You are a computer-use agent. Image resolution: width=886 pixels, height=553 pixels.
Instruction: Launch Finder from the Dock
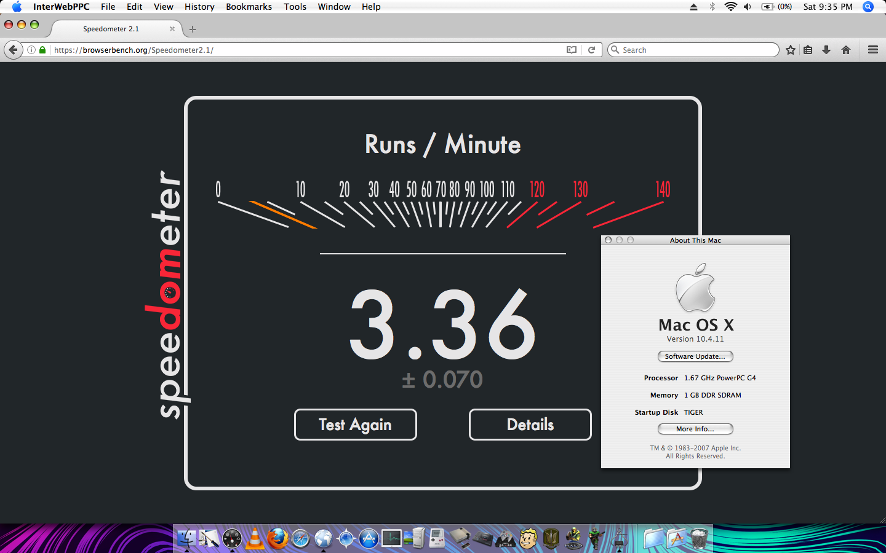186,538
